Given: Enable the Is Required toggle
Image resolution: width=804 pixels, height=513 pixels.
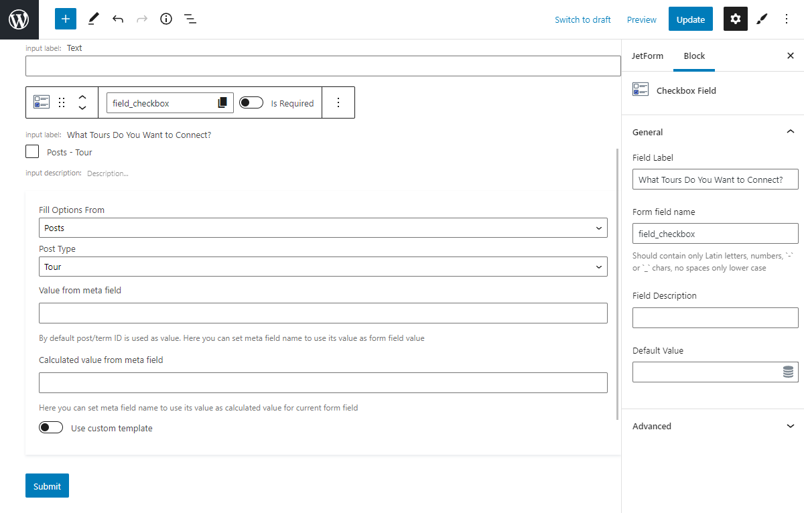Looking at the screenshot, I should click(251, 102).
